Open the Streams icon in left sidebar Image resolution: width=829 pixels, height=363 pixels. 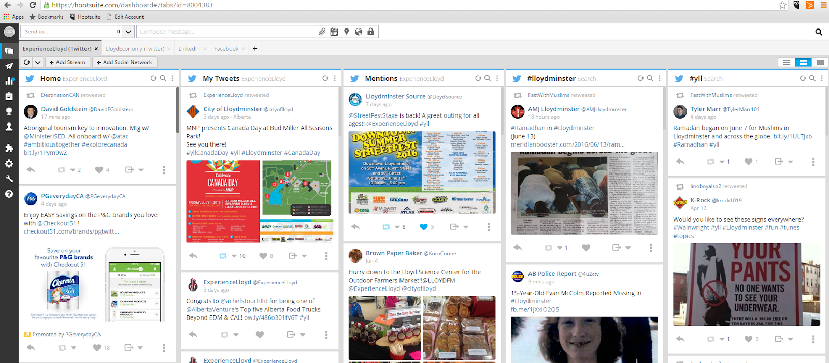coord(9,51)
